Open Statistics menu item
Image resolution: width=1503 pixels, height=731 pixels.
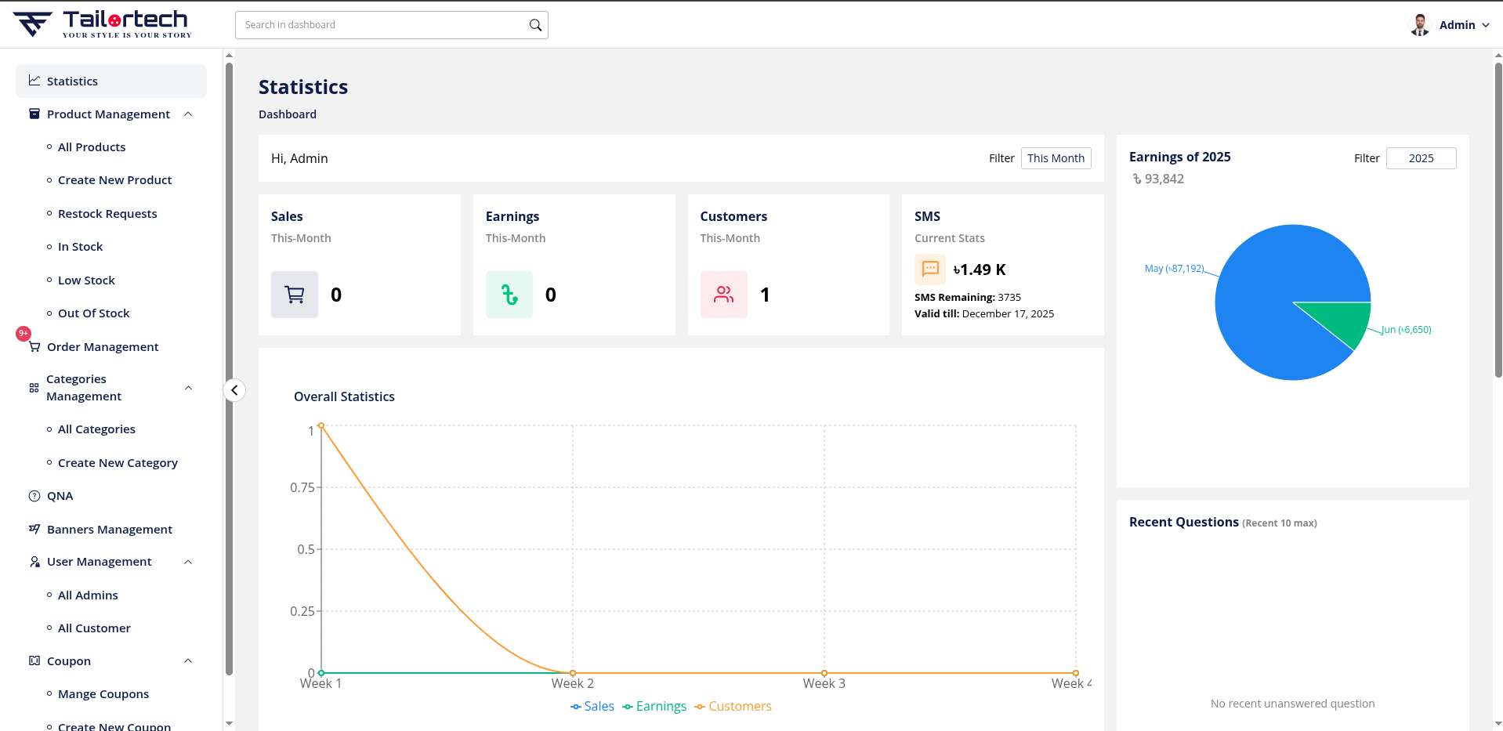(111, 81)
